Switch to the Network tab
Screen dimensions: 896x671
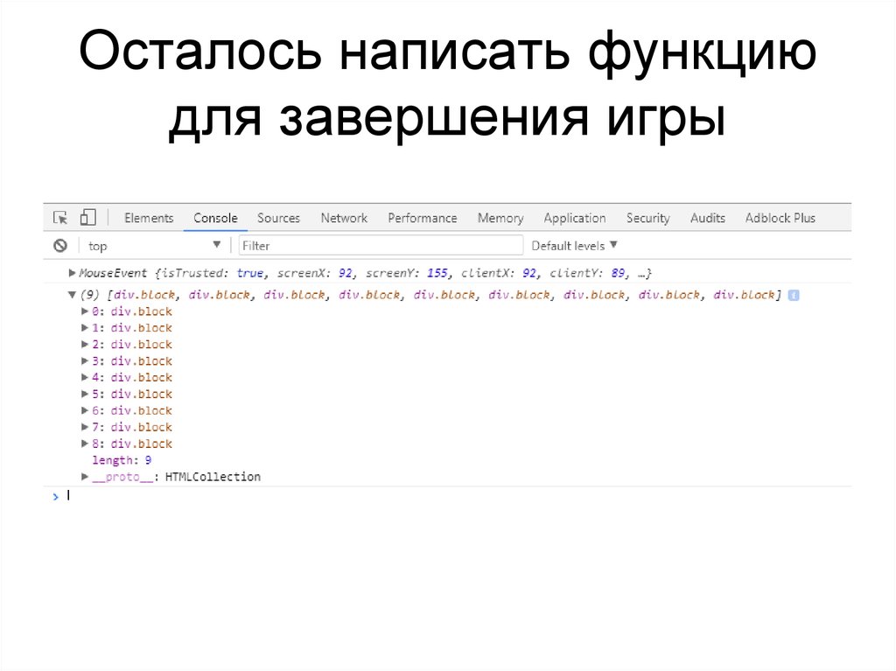click(x=343, y=217)
